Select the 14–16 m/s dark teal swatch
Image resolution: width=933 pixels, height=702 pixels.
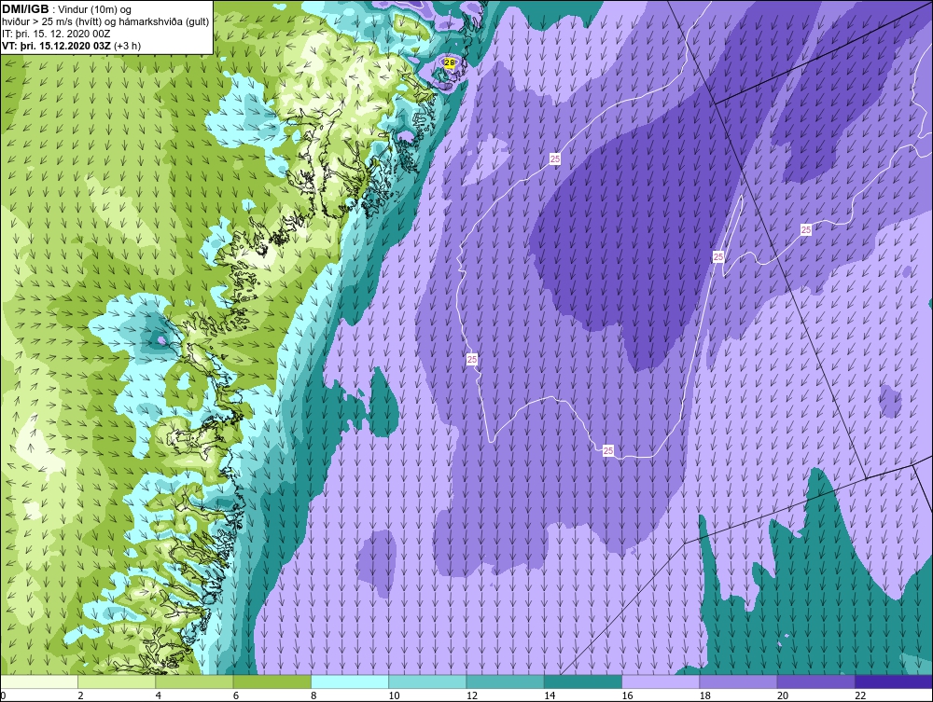tap(582, 681)
